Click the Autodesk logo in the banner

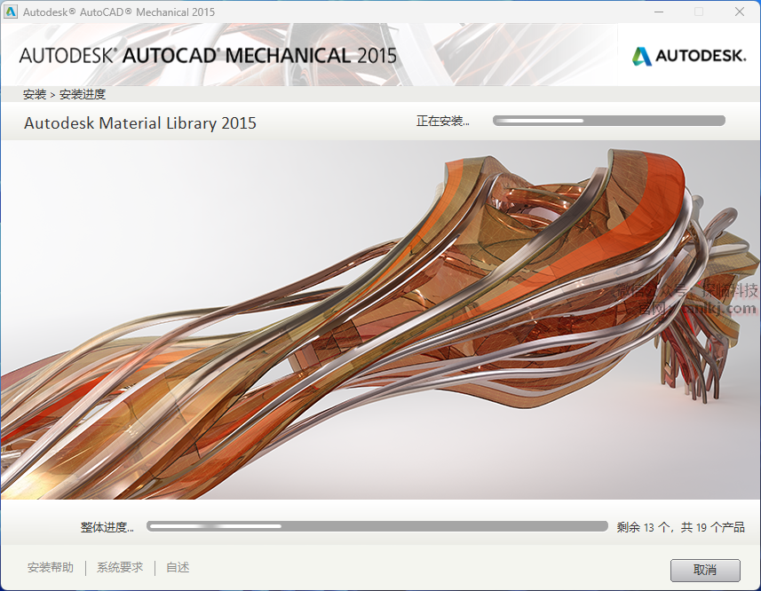688,56
